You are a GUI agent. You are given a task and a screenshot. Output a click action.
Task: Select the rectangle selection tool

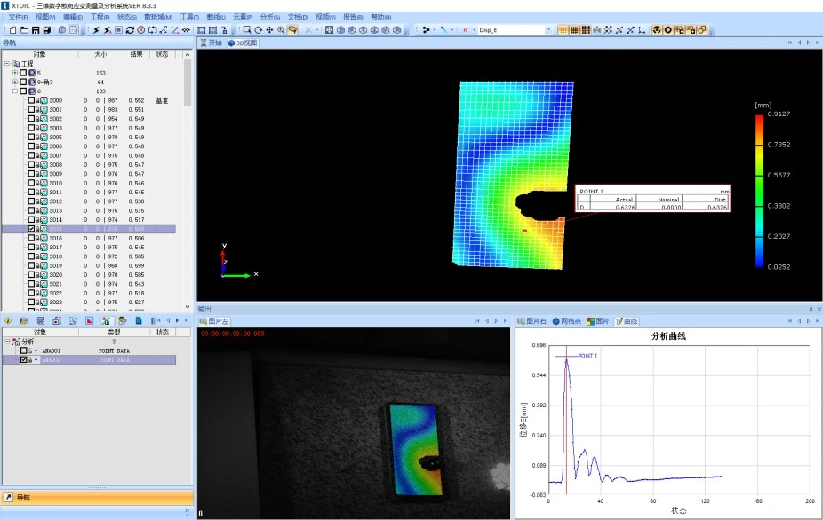[x=247, y=30]
